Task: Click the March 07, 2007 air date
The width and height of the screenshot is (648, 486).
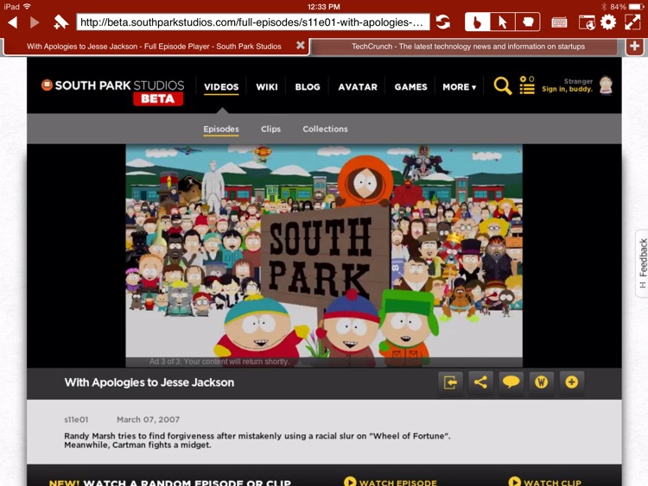Action: coord(148,420)
